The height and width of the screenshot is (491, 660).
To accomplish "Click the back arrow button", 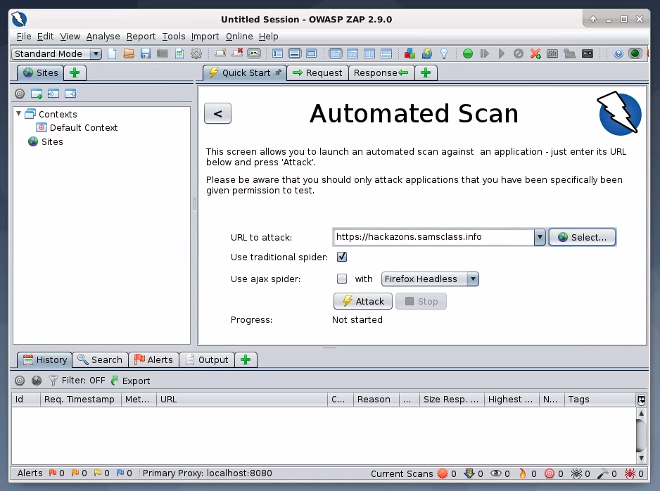I will coord(217,113).
